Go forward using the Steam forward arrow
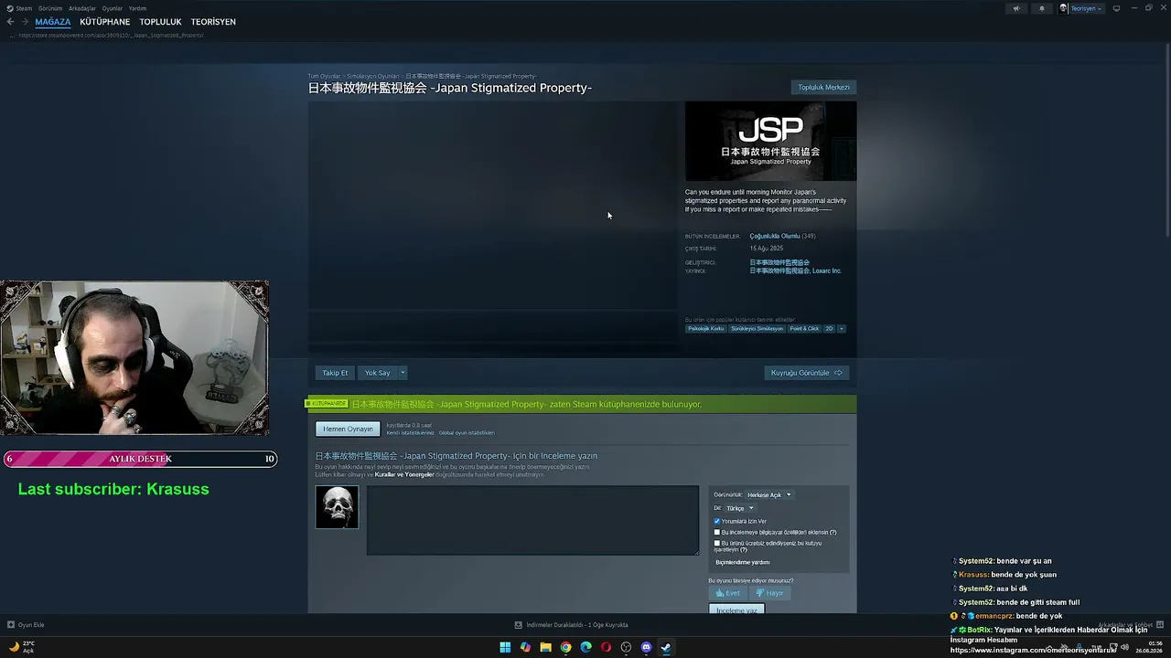 point(25,22)
